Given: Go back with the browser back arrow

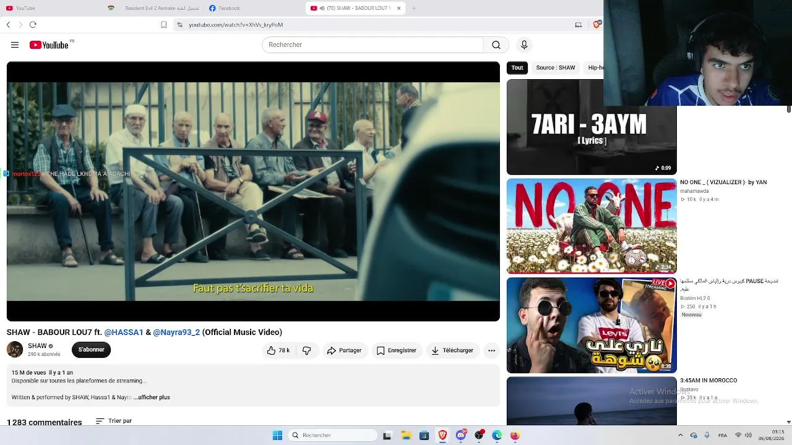Looking at the screenshot, I should [x=8, y=25].
